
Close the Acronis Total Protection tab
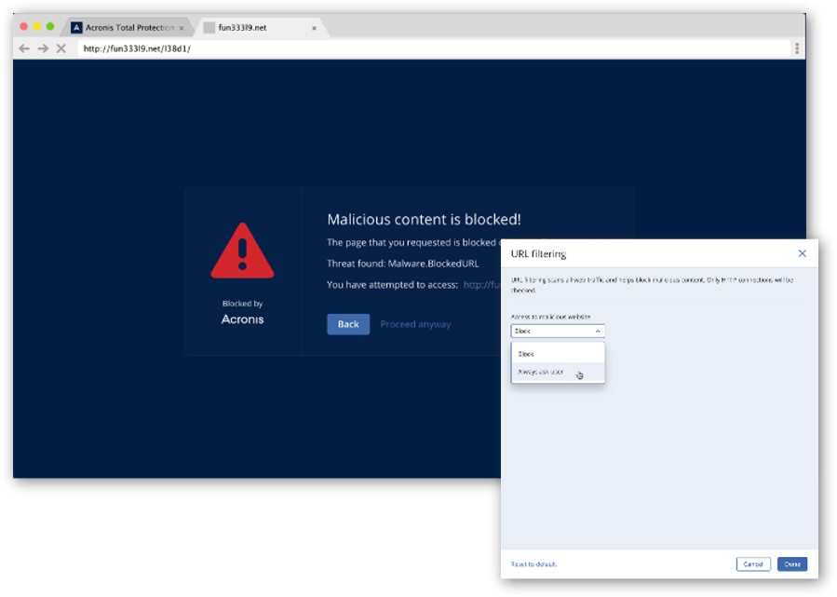[182, 28]
